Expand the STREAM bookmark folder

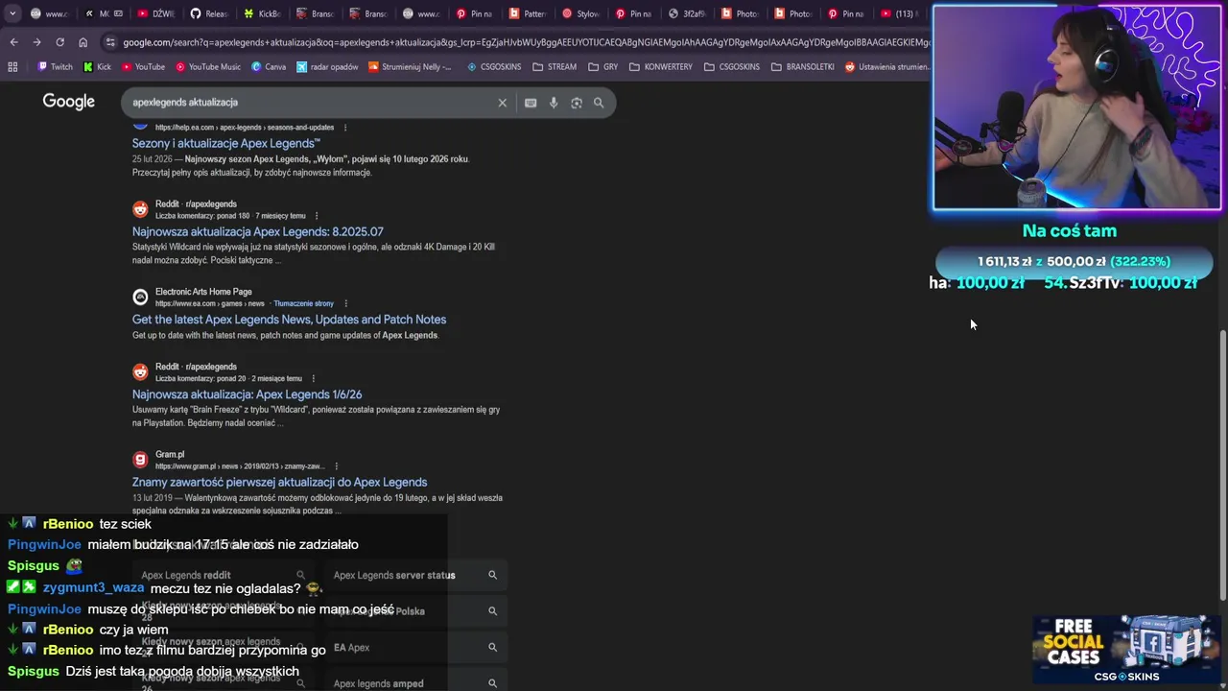point(554,66)
